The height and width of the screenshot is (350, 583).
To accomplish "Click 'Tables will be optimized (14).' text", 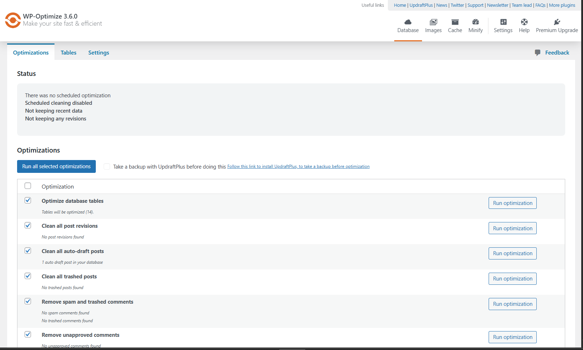I will 68,212.
